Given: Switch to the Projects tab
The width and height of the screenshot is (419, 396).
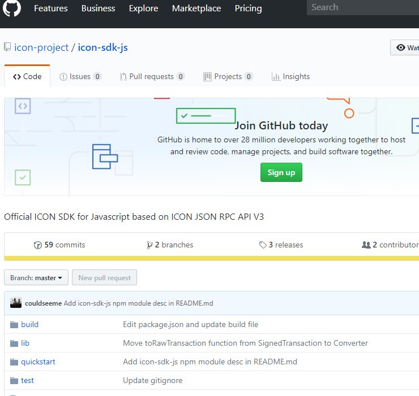Looking at the screenshot, I should click(x=228, y=76).
